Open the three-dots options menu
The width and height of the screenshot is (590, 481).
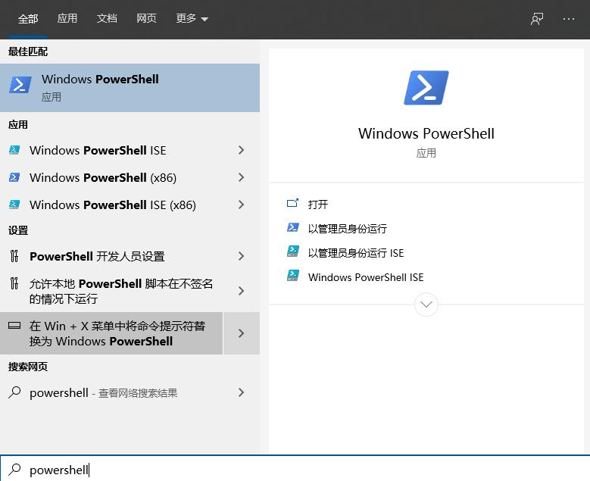[x=569, y=19]
